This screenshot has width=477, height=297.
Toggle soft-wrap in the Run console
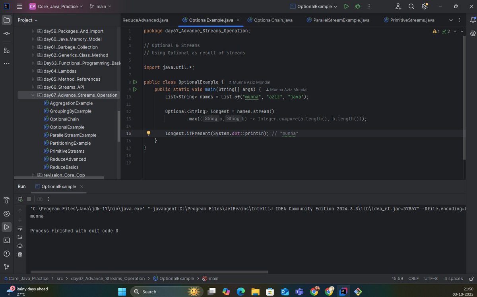20,228
